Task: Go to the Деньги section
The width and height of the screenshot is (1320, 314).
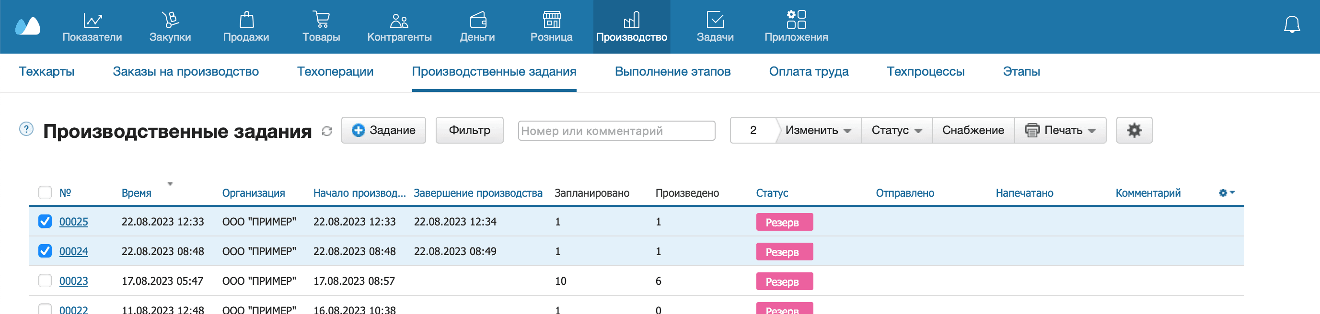Action: coord(477,27)
